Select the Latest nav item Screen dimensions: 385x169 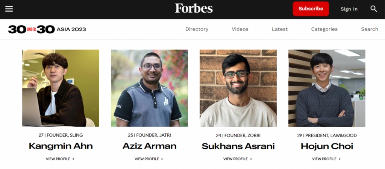280,29
